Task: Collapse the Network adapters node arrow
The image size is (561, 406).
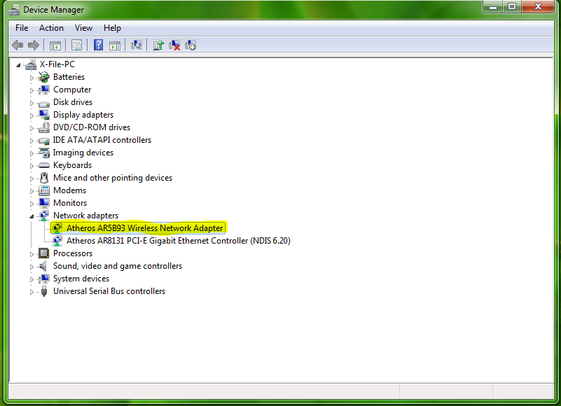Action: click(x=32, y=216)
